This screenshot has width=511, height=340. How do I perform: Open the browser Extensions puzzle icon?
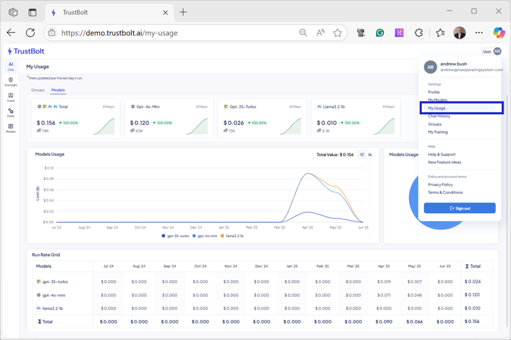(419, 33)
